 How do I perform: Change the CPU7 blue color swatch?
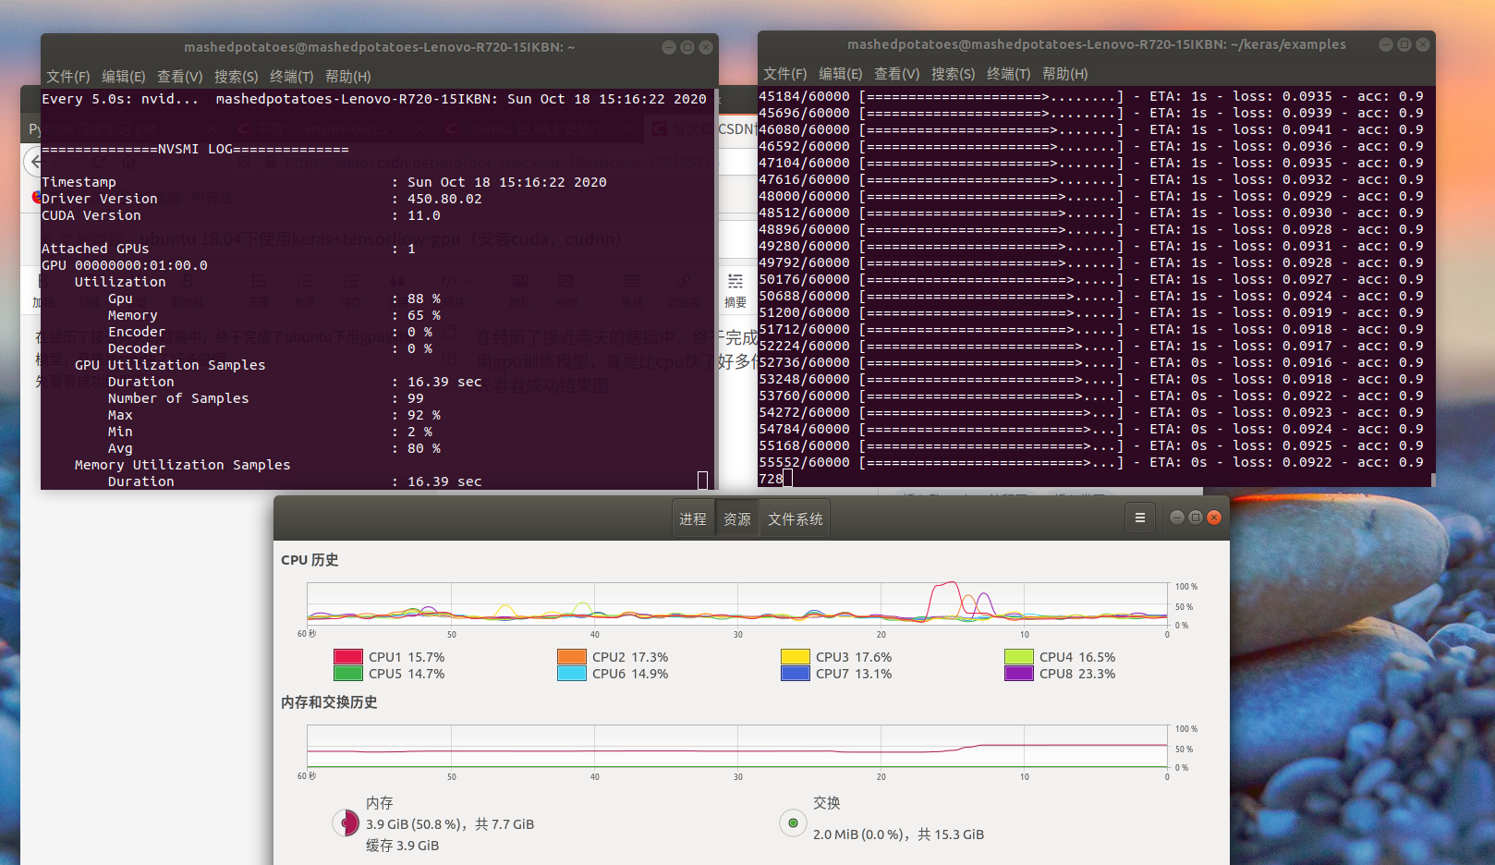pos(796,674)
